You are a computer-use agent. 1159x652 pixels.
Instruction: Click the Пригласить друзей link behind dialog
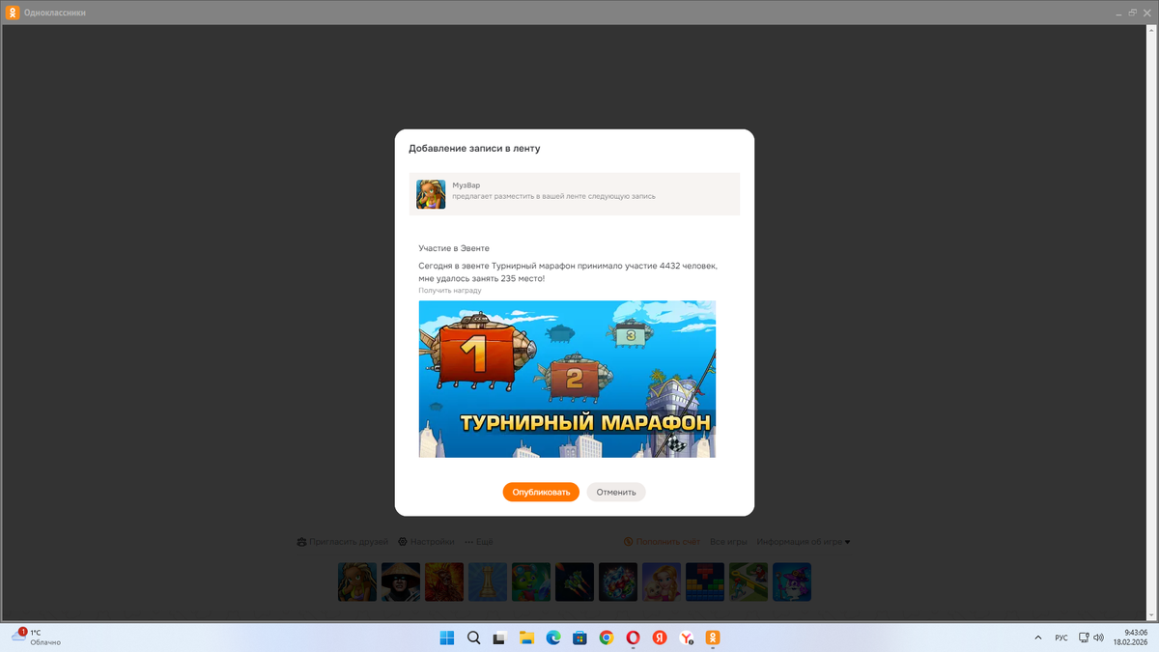click(x=342, y=542)
